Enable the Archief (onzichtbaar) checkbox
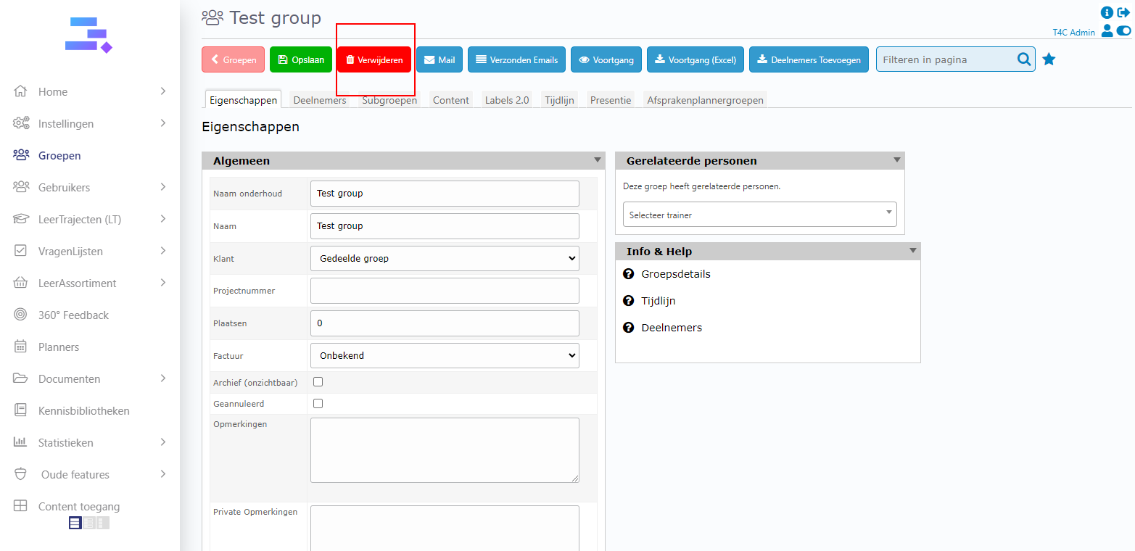 [318, 382]
